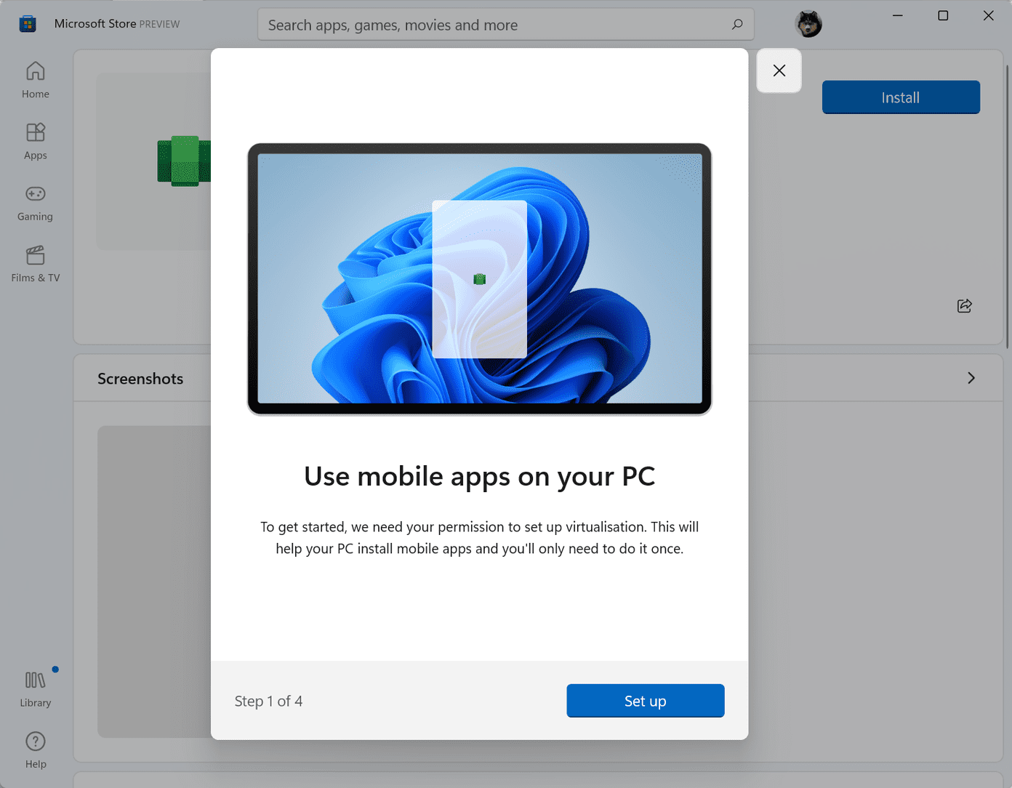1012x788 pixels.
Task: Open the Library
Action: click(35, 689)
